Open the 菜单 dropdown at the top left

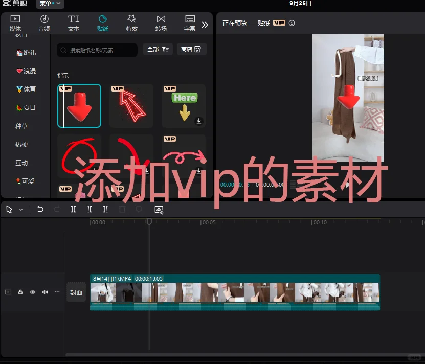coord(49,3)
